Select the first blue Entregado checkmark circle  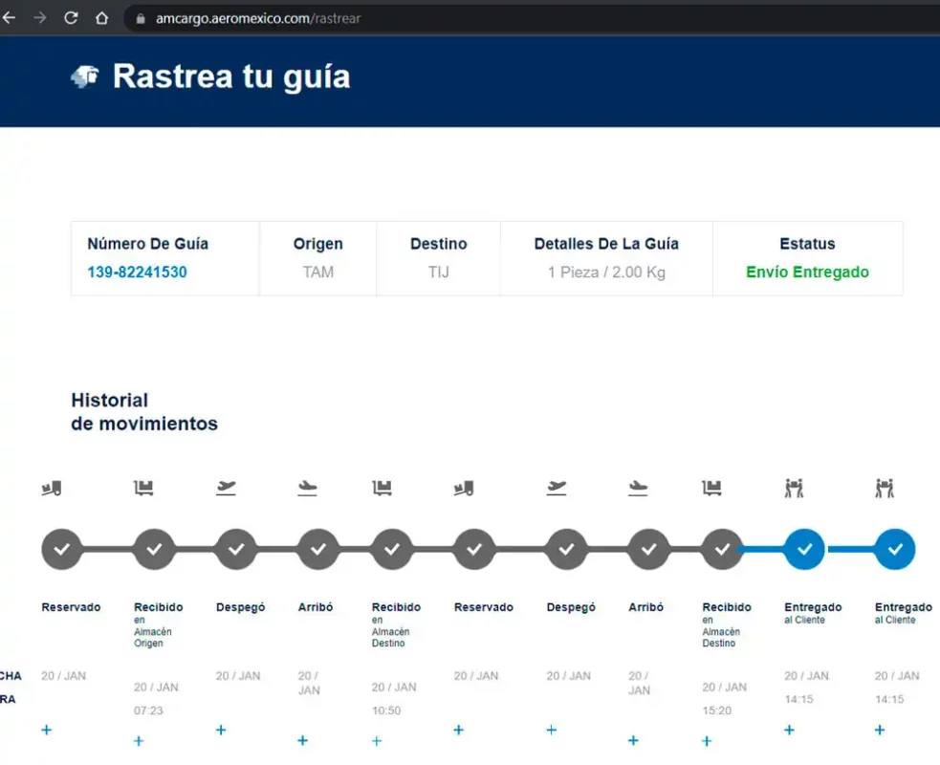(x=804, y=550)
